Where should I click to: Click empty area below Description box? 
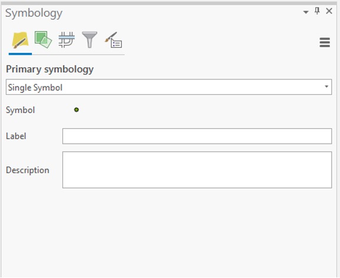click(169, 231)
